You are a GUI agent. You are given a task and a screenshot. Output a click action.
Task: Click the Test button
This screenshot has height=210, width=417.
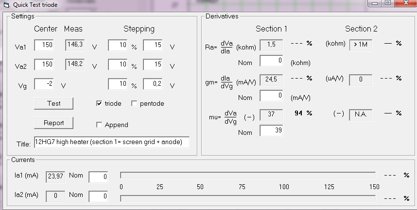(x=54, y=103)
